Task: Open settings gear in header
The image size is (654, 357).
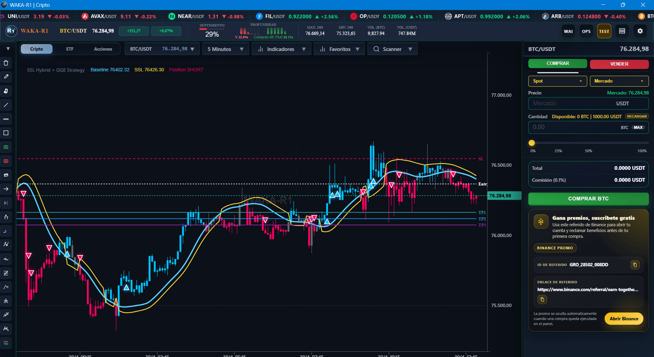Action: point(640,31)
